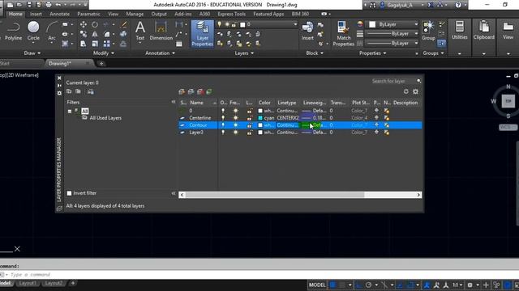Click the Layer States Manager icon
This screenshot has width=519, height=291.
point(90,91)
